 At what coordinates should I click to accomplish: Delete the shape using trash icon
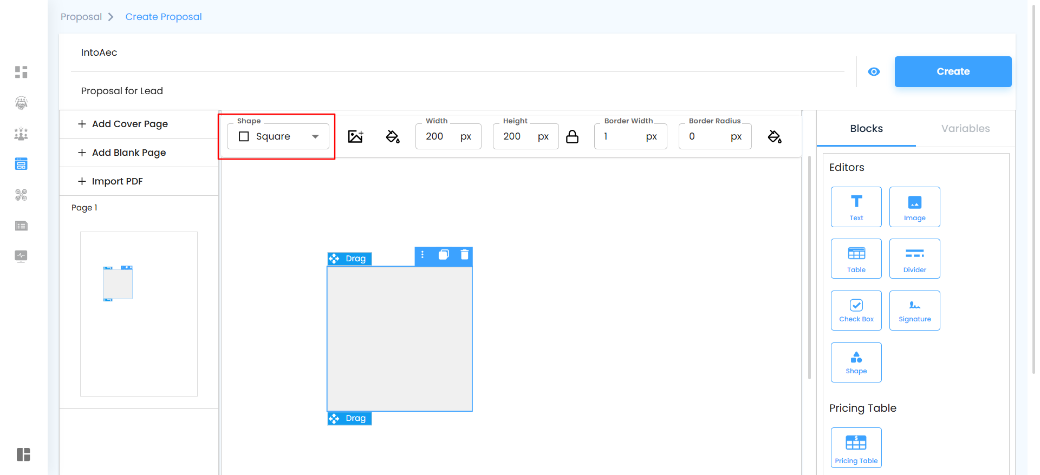click(464, 254)
